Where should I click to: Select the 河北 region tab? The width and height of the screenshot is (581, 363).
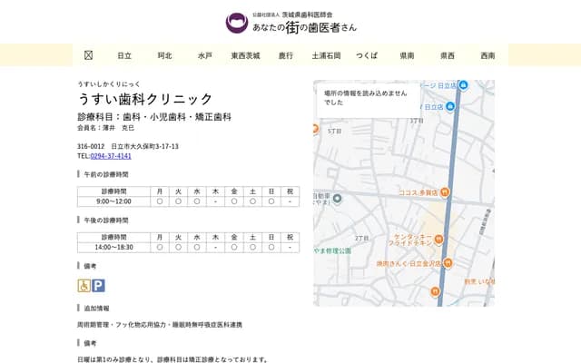(x=164, y=55)
